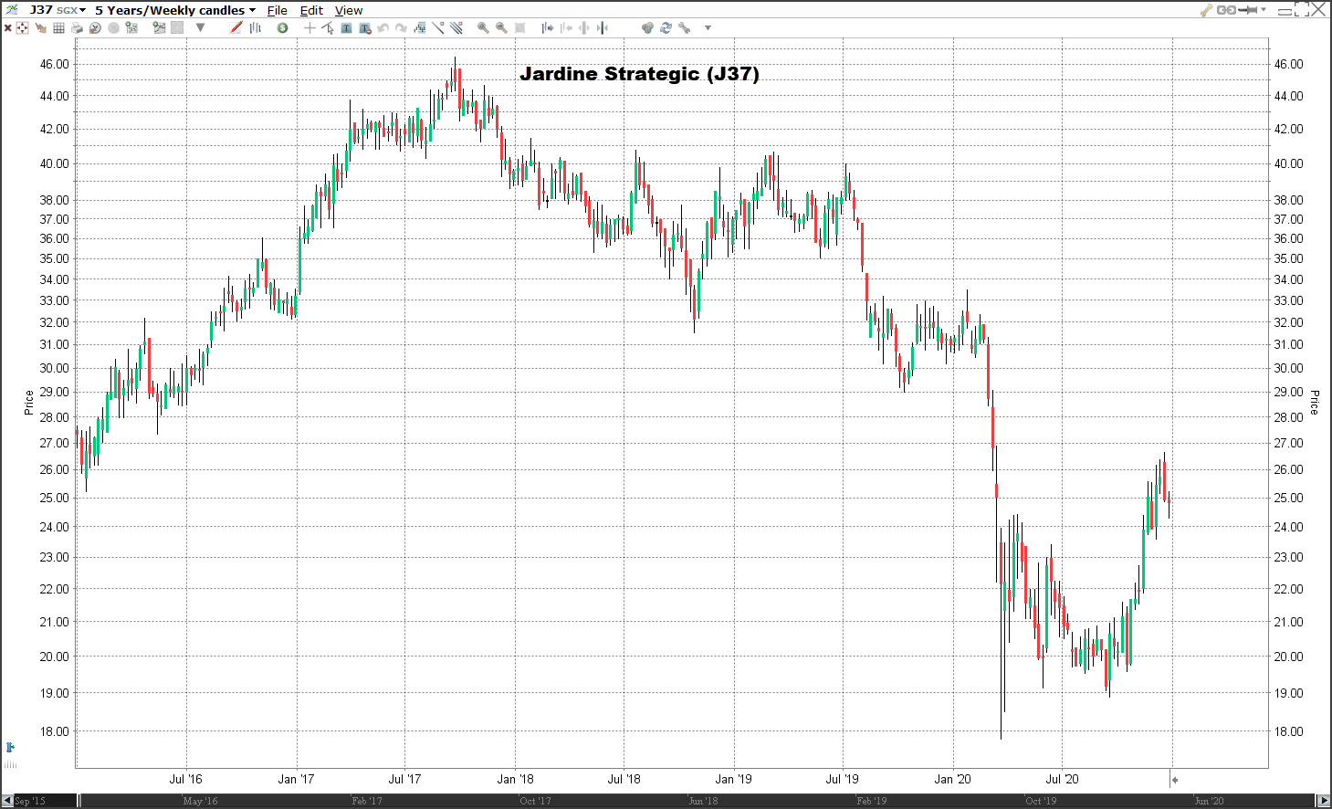The width and height of the screenshot is (1332, 809).
Task: Click the indicator study icon after redo
Action: [420, 27]
